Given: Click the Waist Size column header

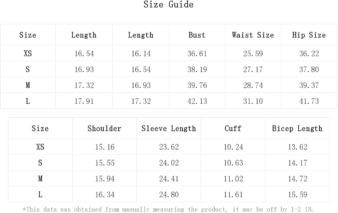Looking at the screenshot, I should coord(253,35).
